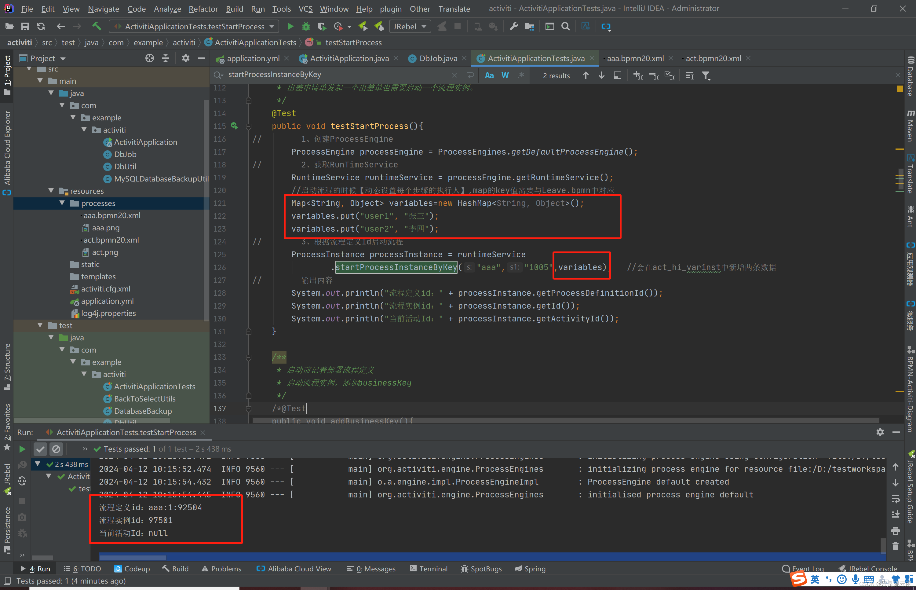Toggle show passed tests checkmark
Image resolution: width=916 pixels, height=590 pixels.
(x=41, y=449)
